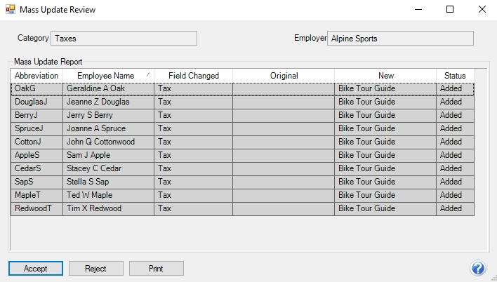
Task: Close the Mass Update Review window
Action: click(482, 10)
